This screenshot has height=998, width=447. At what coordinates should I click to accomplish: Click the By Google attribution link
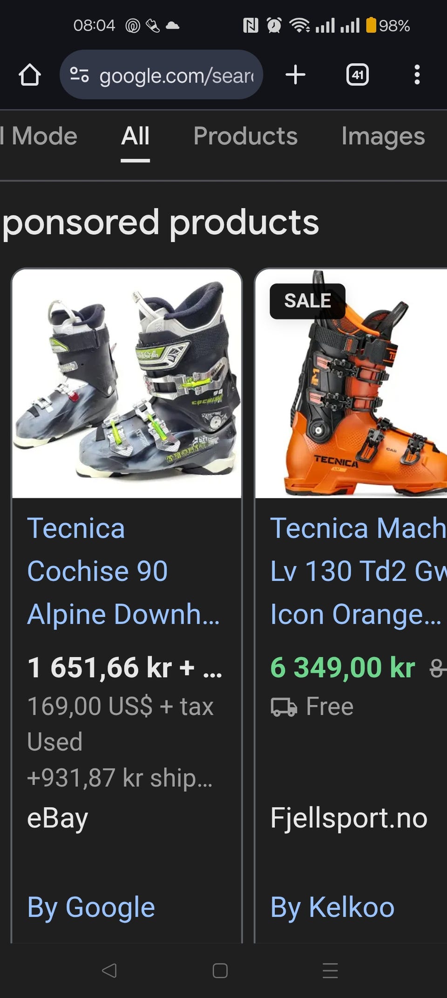(91, 907)
